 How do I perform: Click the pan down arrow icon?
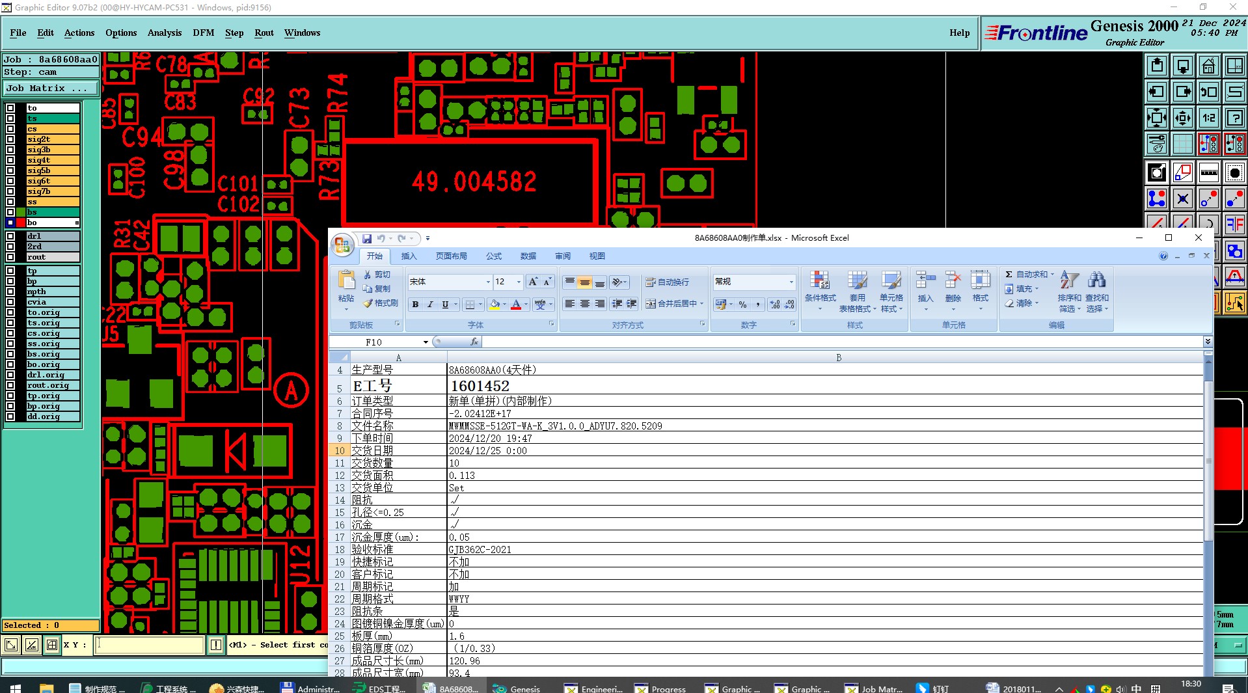point(1183,66)
